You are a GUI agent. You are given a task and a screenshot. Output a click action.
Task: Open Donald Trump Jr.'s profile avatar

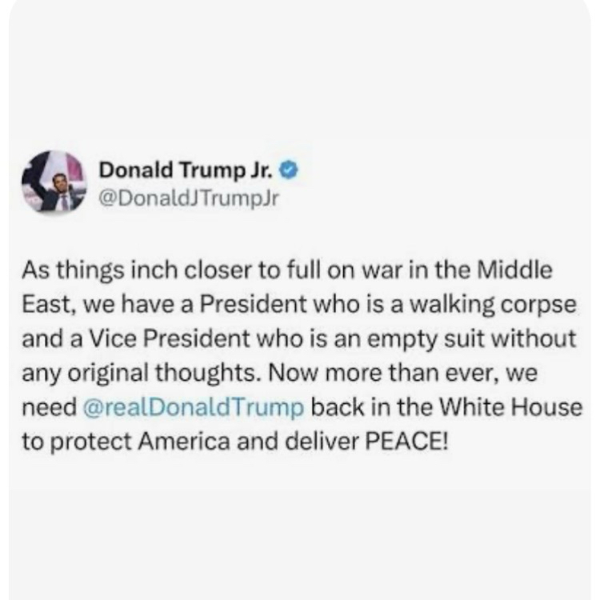click(54, 182)
